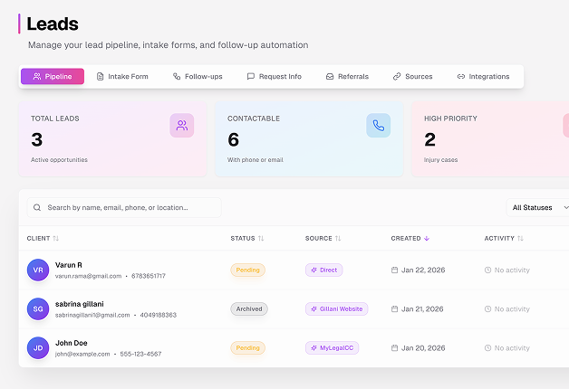
Task: Click varun.rama@gmail.com email text
Action: (88, 276)
